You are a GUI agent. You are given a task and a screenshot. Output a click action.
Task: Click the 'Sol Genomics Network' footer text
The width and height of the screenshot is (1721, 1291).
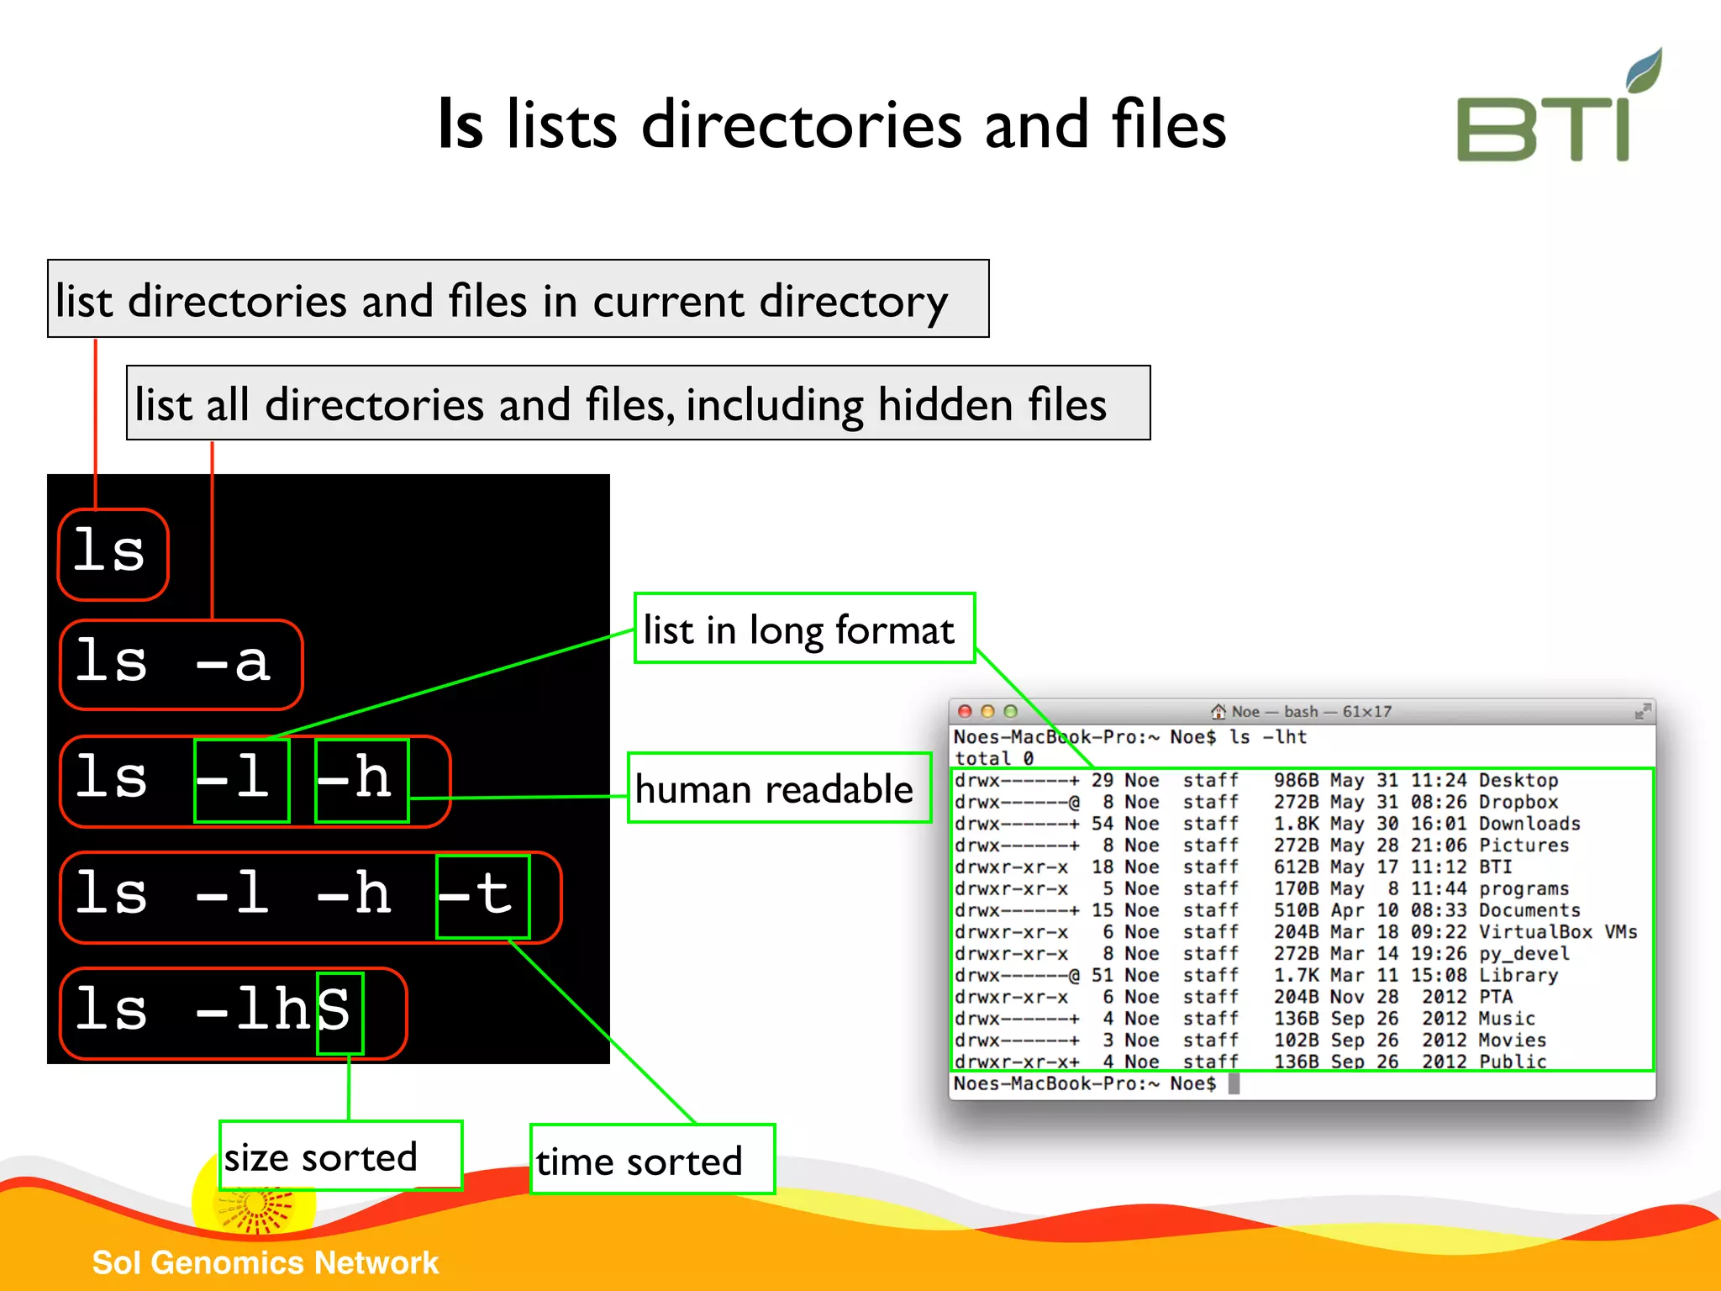coord(265,1262)
